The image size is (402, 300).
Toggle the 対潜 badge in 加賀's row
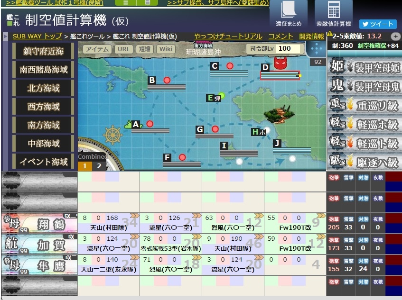pyautogui.click(x=363, y=240)
